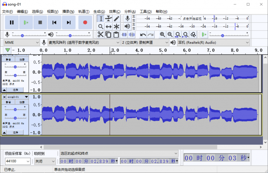Viewport: 268px width, 173px height.
Task: Click the Cut scissors icon
Action: coord(100,35)
